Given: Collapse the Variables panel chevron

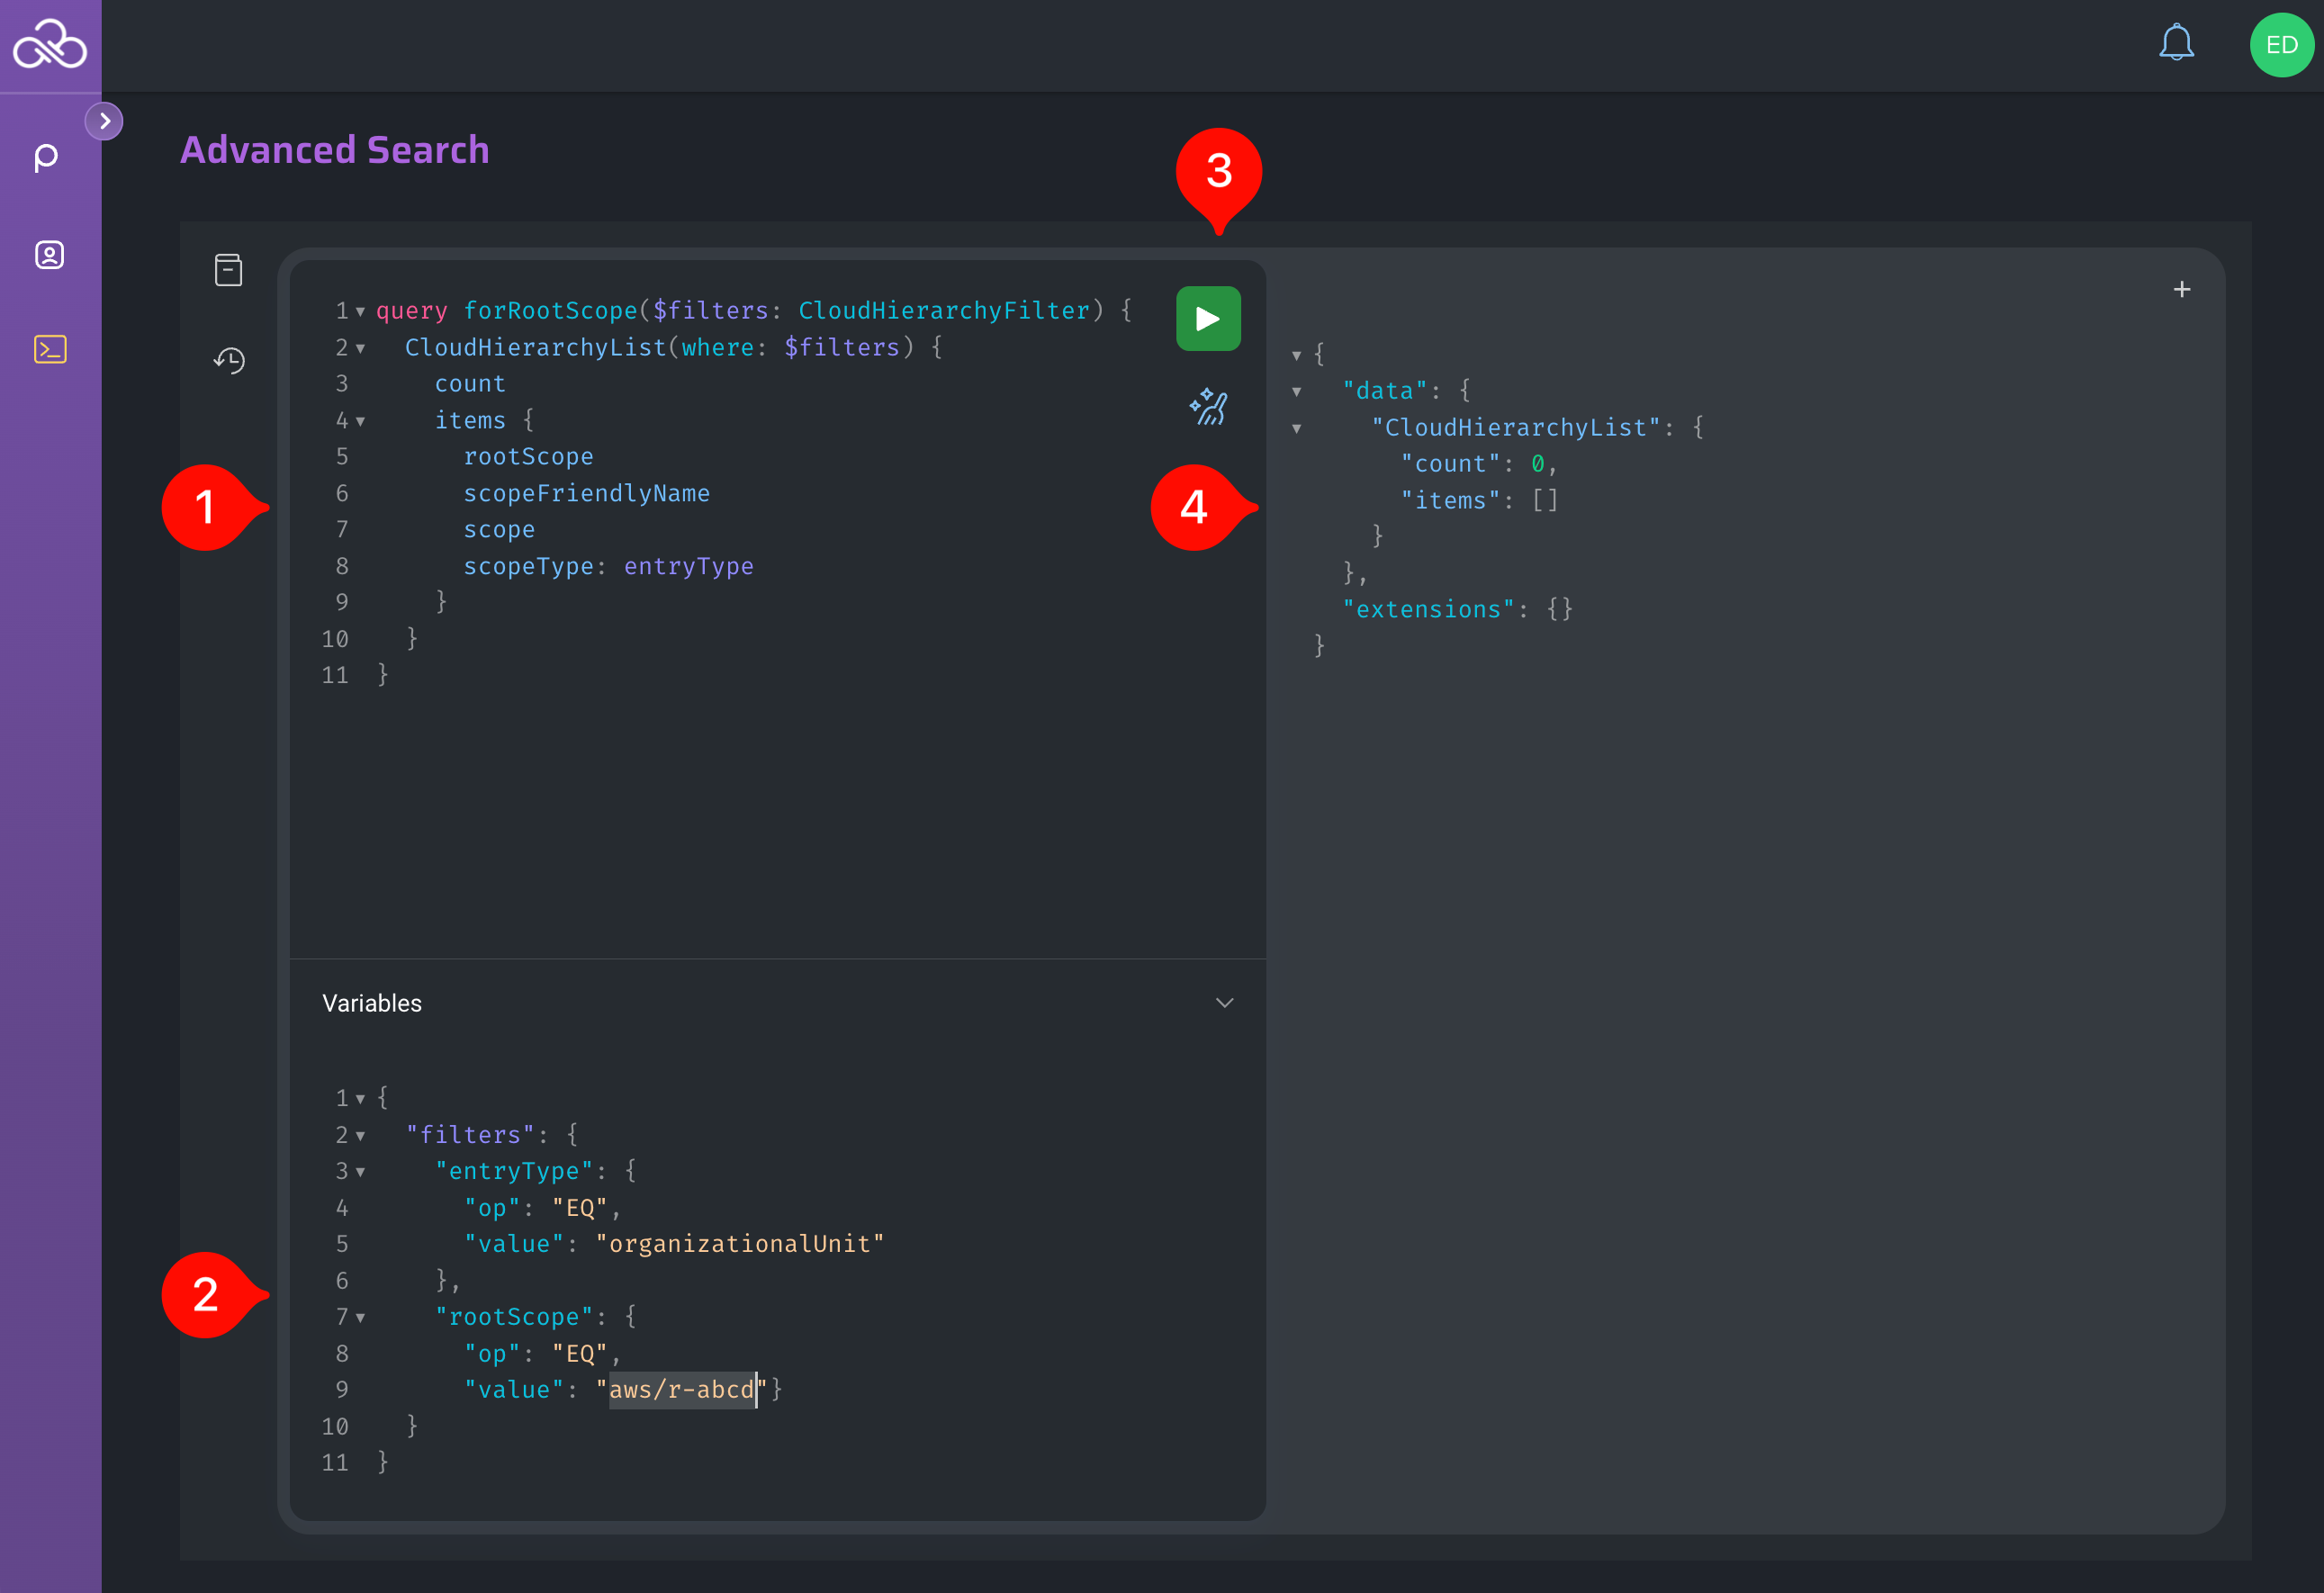Looking at the screenshot, I should (1224, 1003).
